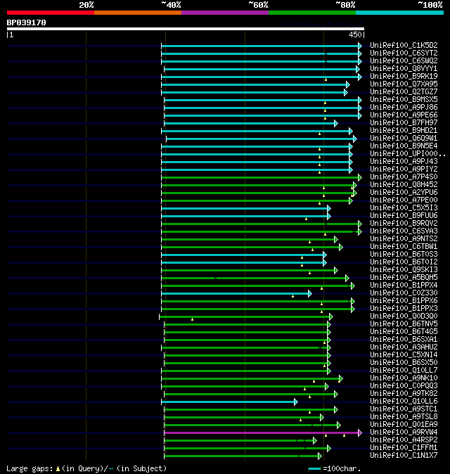This screenshot has width=450, height=474.
Task: Click the UniRef100_B1PPX3 name
Action: (x=404, y=308)
